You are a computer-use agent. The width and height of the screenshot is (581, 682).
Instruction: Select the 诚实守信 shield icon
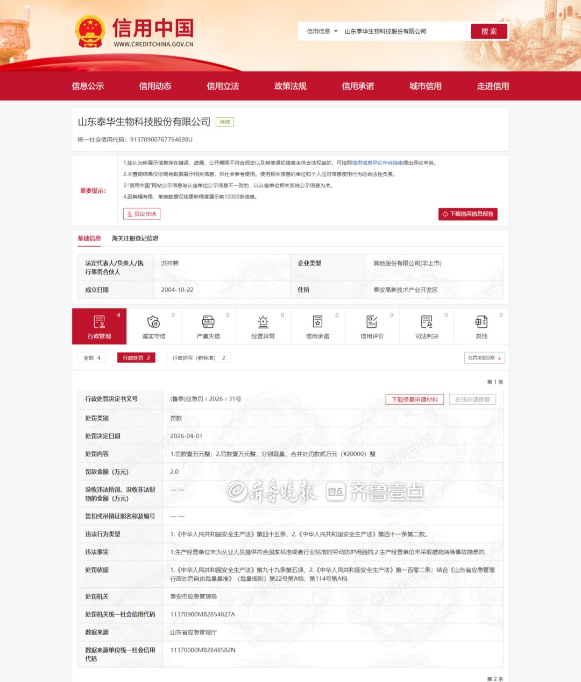pos(153,322)
